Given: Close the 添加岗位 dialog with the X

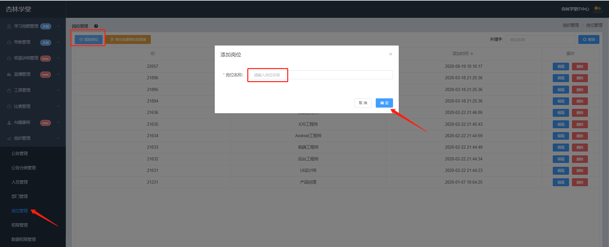Looking at the screenshot, I should click(x=390, y=54).
